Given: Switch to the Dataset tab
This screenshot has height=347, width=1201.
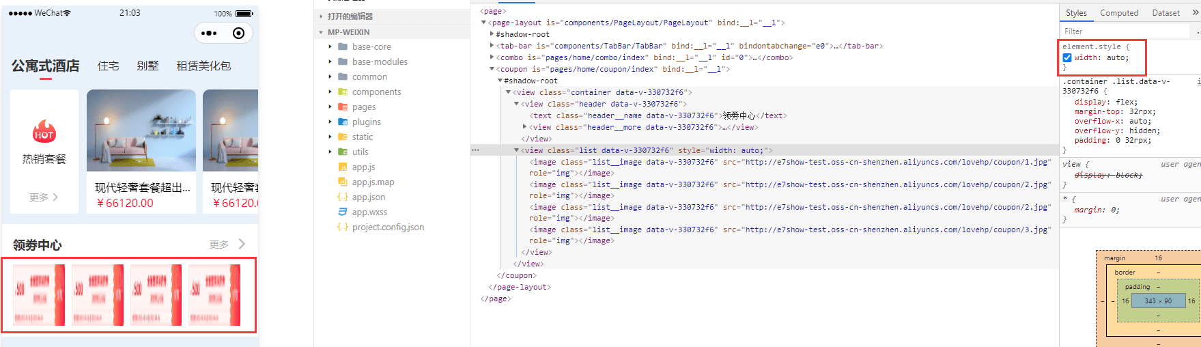Looking at the screenshot, I should (x=1166, y=13).
